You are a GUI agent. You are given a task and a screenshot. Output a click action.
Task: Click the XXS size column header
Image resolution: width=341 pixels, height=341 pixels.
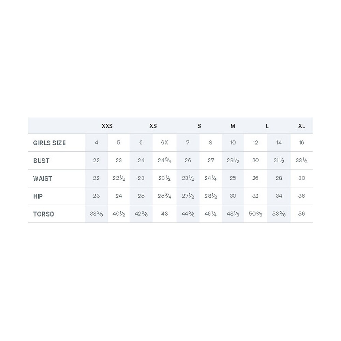point(107,126)
